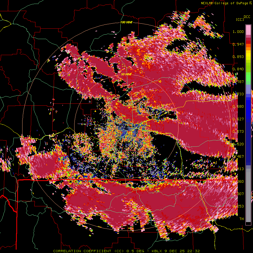Click the 100 NMI range ring label
Image resolution: width=253 pixels, height=253 pixels.
(x=126, y=22)
